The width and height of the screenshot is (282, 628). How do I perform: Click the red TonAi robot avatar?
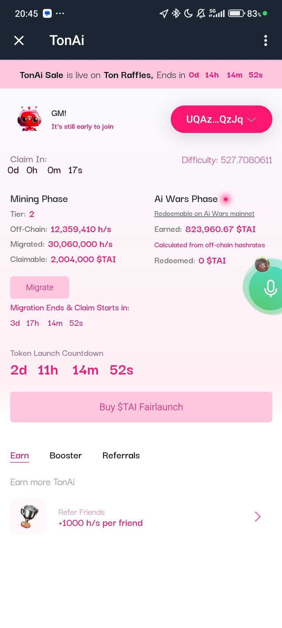coord(29,119)
